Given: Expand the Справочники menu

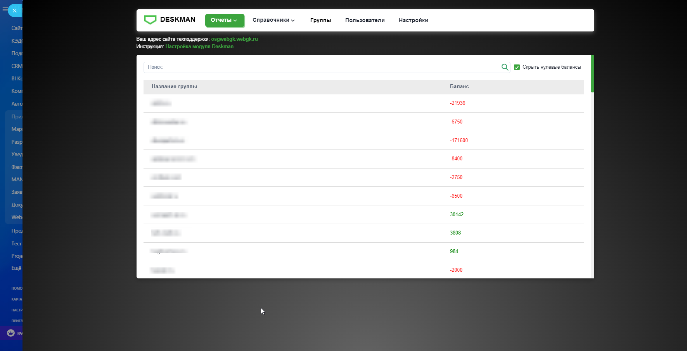Looking at the screenshot, I should pyautogui.click(x=273, y=20).
